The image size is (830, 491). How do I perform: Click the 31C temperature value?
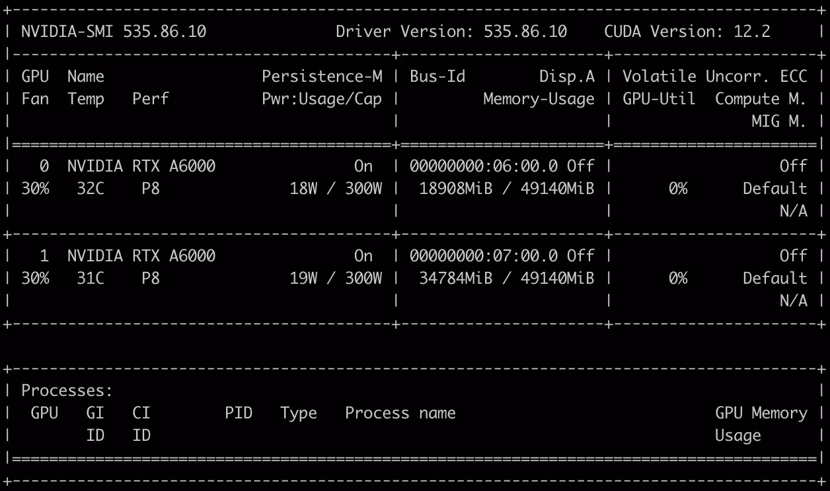pyautogui.click(x=91, y=278)
